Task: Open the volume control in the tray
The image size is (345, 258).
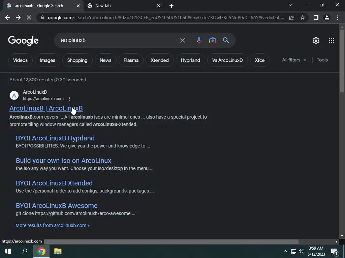Action: [301, 251]
